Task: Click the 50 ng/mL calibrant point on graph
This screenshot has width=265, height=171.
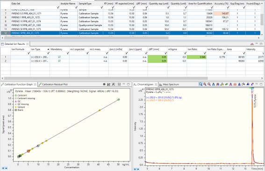Action: 118,100
